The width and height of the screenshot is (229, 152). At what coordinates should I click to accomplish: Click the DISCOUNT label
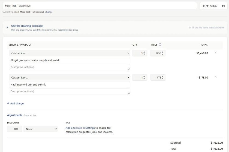click(x=13, y=123)
